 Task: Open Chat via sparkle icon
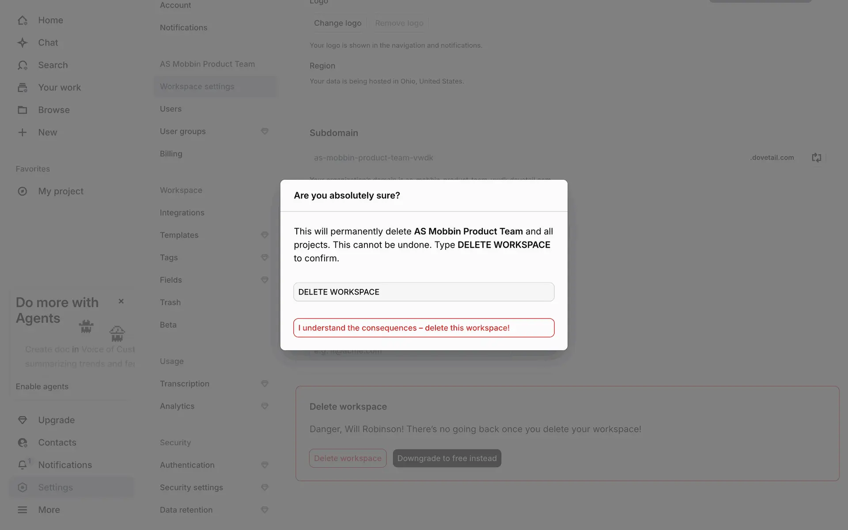click(23, 43)
